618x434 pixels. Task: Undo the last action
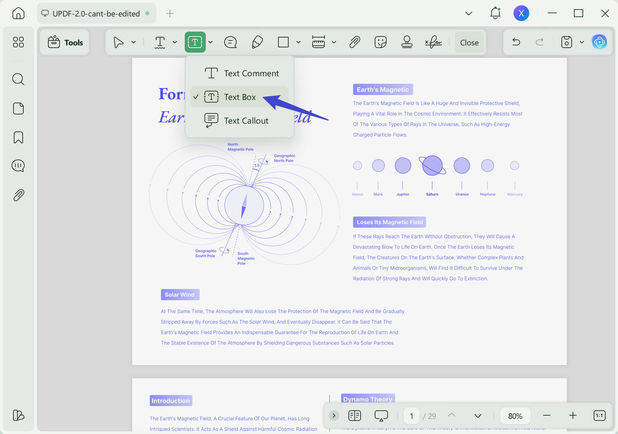(516, 42)
